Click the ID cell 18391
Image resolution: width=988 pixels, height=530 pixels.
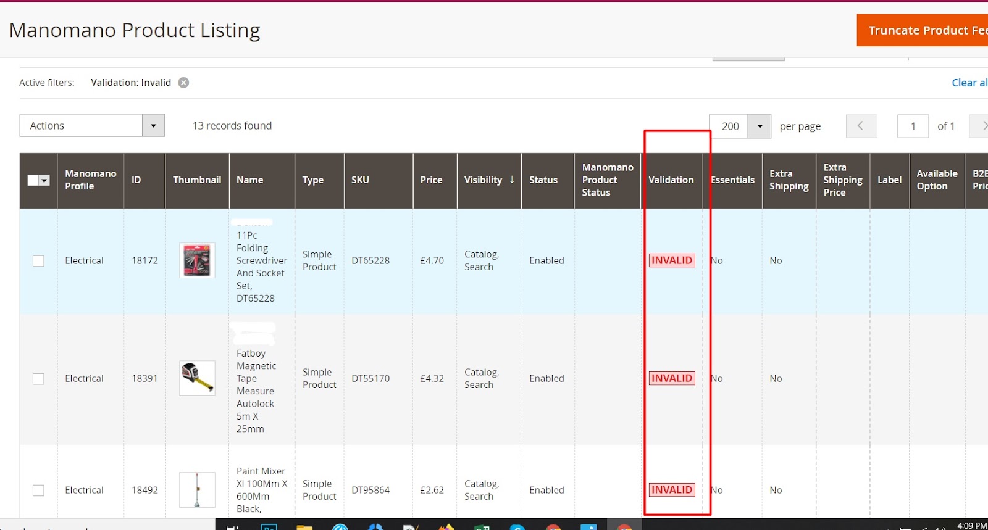click(144, 378)
